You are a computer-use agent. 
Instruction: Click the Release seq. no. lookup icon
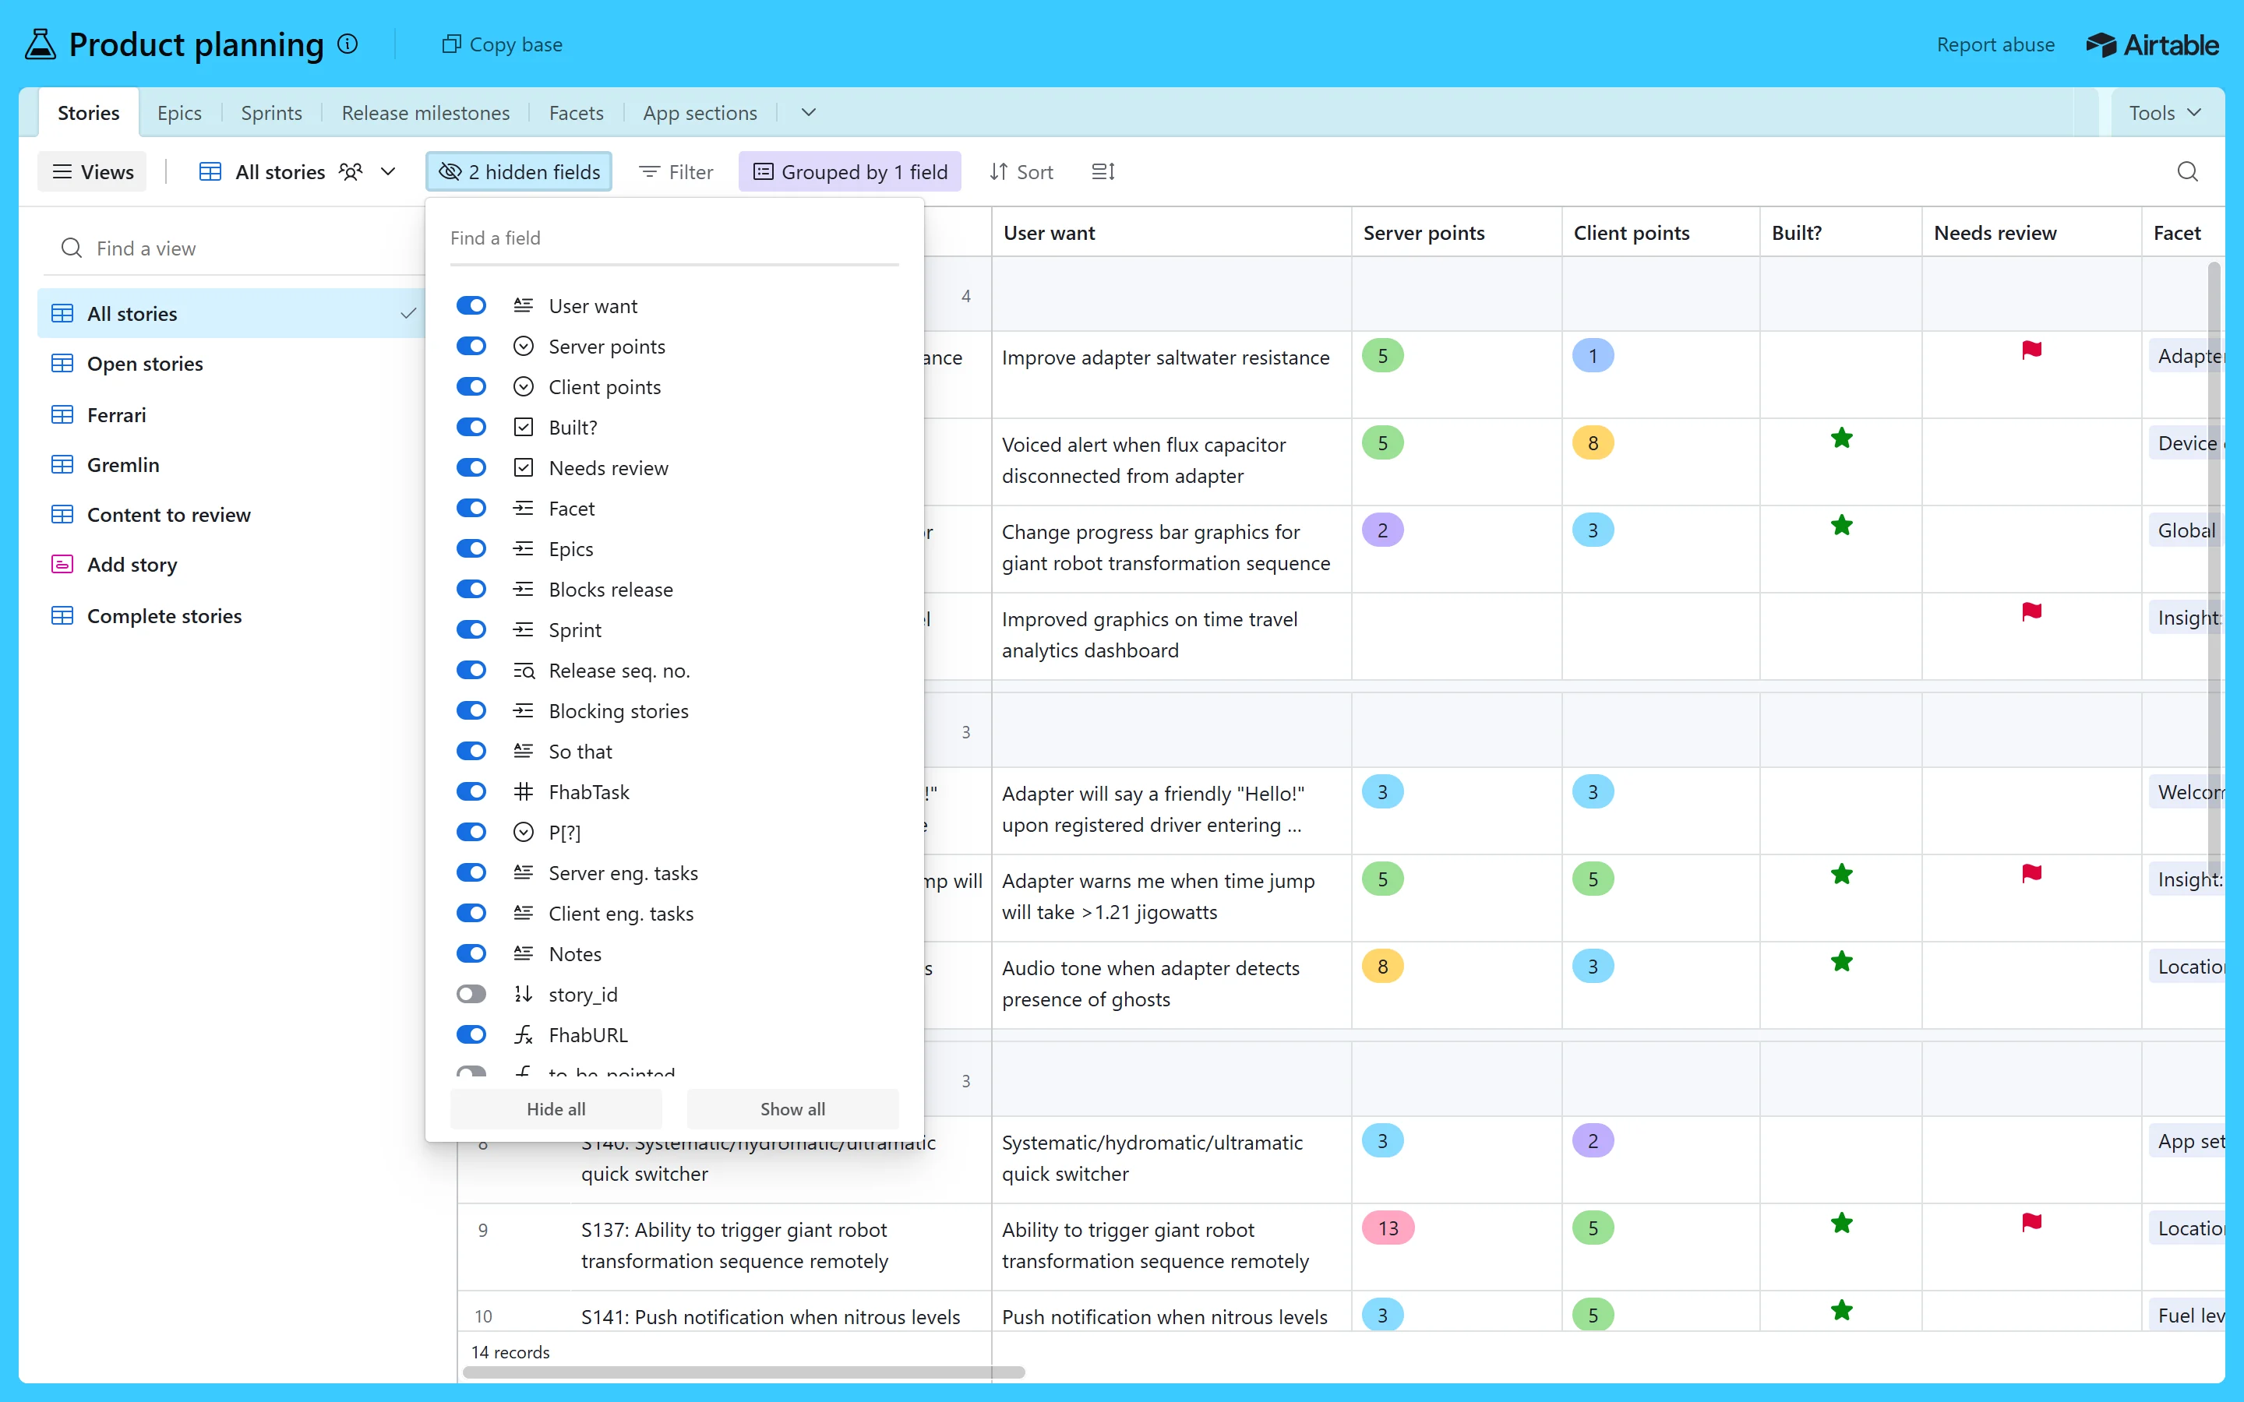pyautogui.click(x=524, y=671)
